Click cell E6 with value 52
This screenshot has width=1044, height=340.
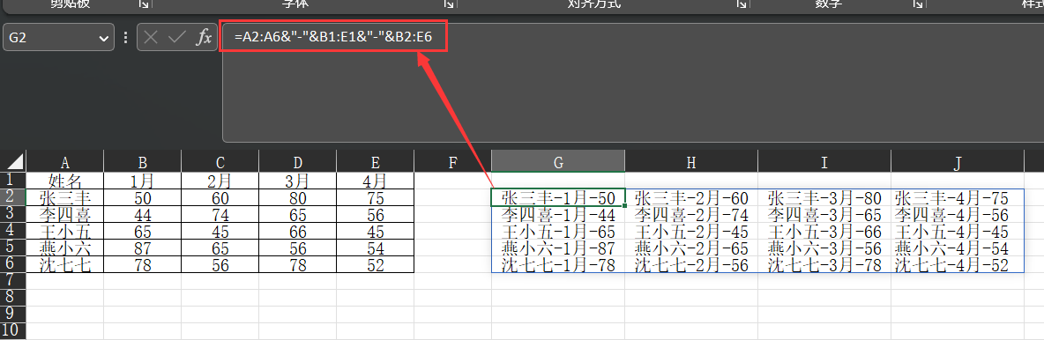[376, 264]
